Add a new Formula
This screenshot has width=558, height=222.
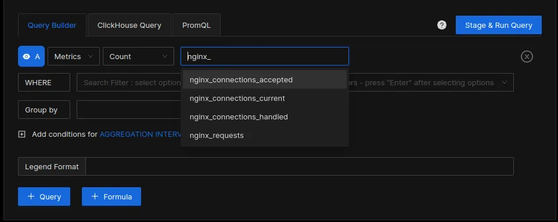tap(111, 196)
